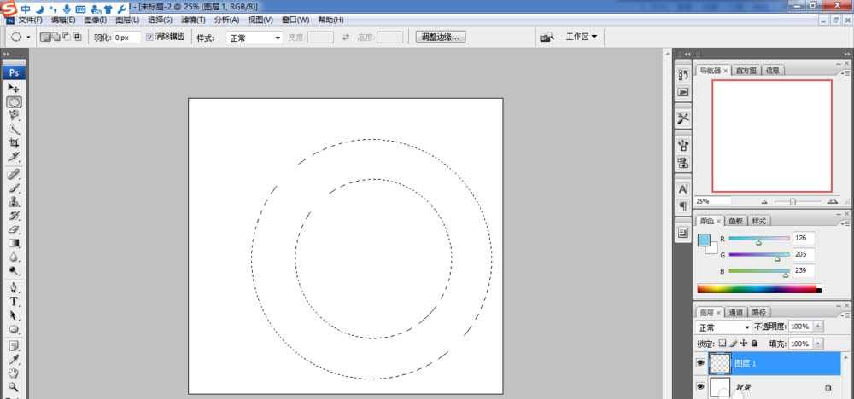Toggle Background layer visibility eye
The image size is (854, 399).
point(700,388)
